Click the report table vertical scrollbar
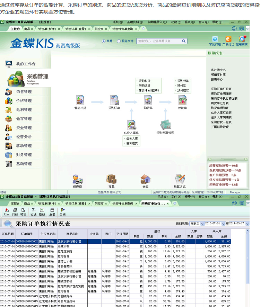Screen dimensions: 260x307 pyautogui.click(x=248, y=259)
